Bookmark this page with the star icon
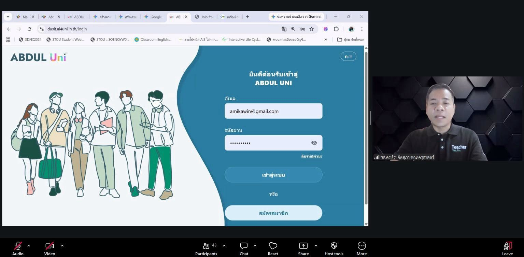This screenshot has width=524, height=257. click(312, 29)
